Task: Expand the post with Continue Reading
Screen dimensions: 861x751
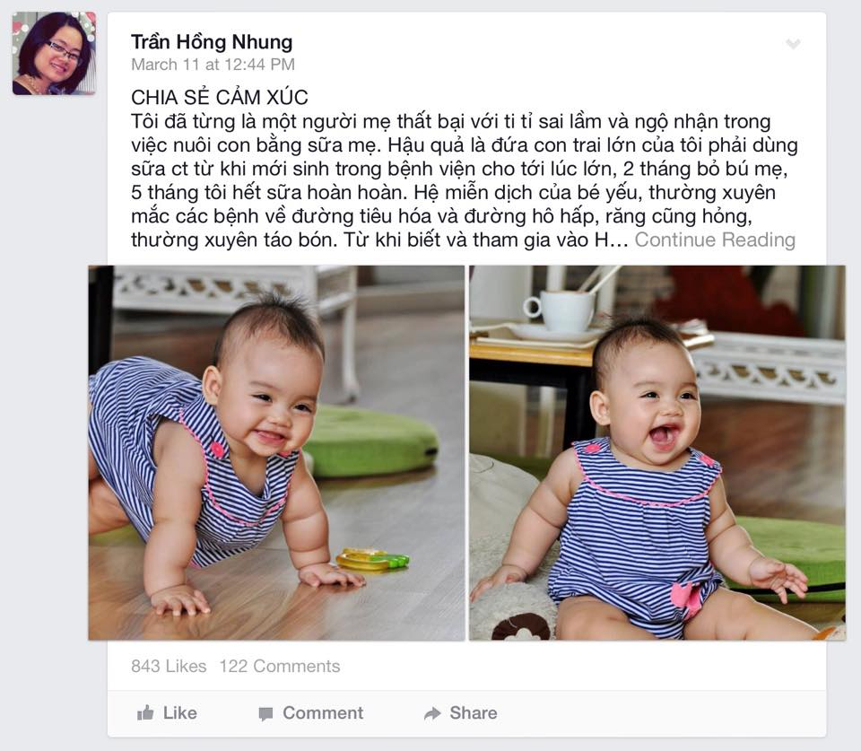Action: (715, 240)
